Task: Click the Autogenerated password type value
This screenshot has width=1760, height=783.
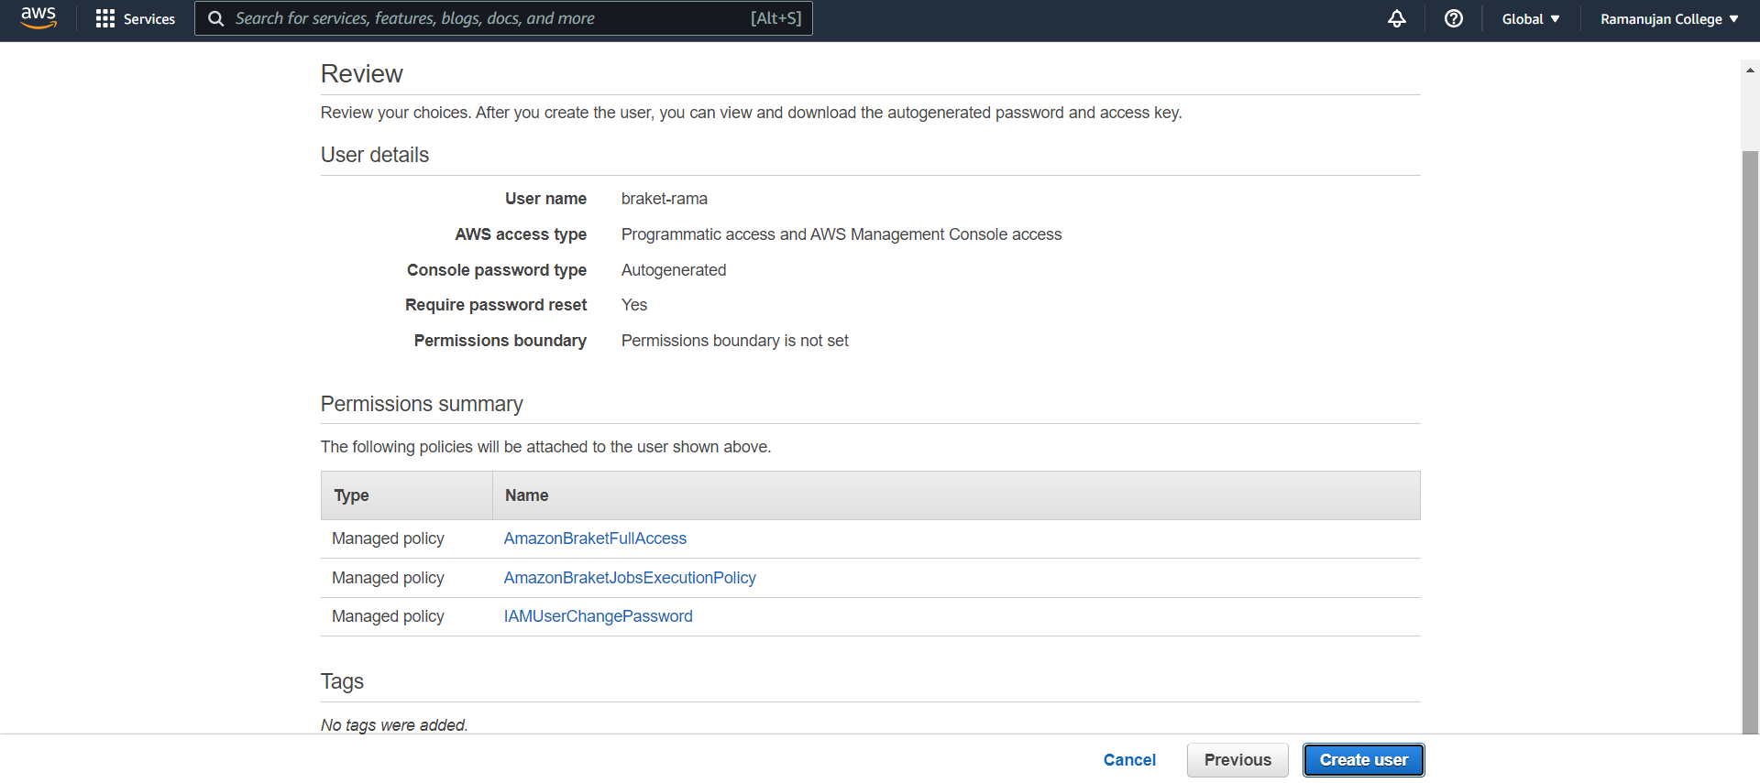Action: pyautogui.click(x=674, y=270)
